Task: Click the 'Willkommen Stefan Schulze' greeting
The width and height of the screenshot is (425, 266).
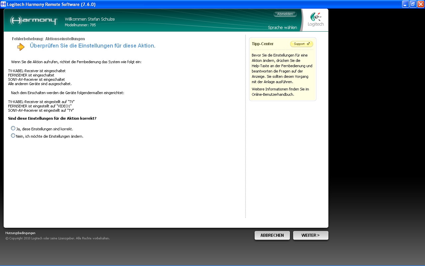Action: [x=90, y=19]
